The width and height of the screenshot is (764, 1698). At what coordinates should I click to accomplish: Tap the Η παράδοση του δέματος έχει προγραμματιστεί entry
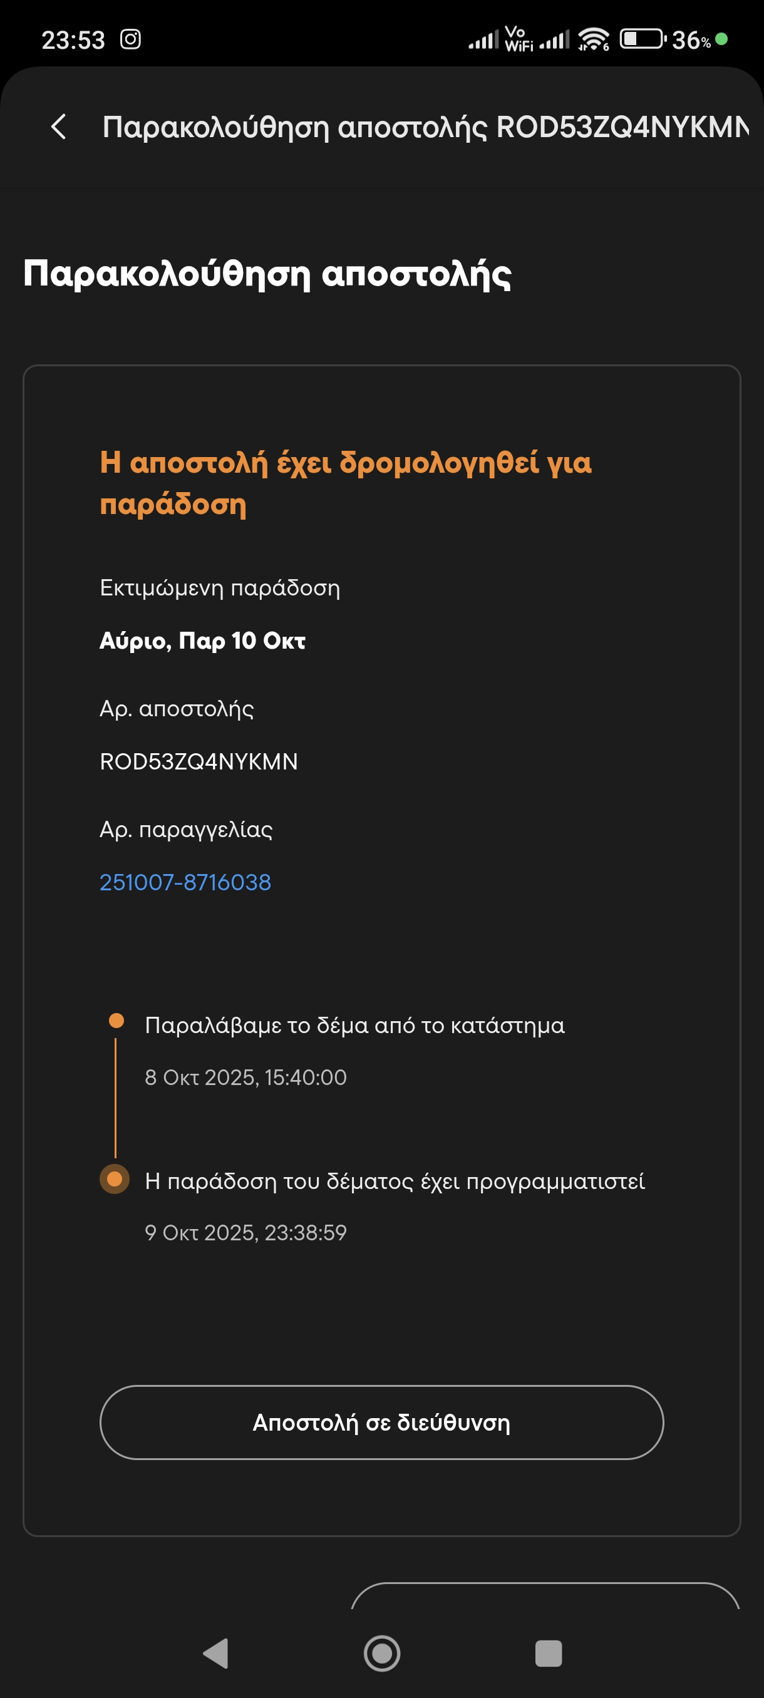[x=394, y=1181]
